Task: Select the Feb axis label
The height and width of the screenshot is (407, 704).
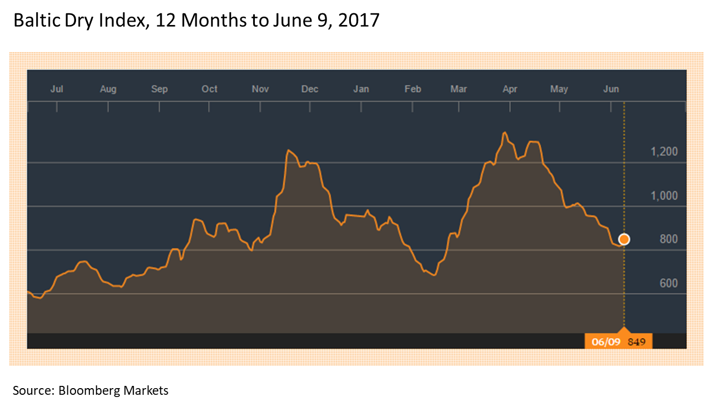Action: 412,89
